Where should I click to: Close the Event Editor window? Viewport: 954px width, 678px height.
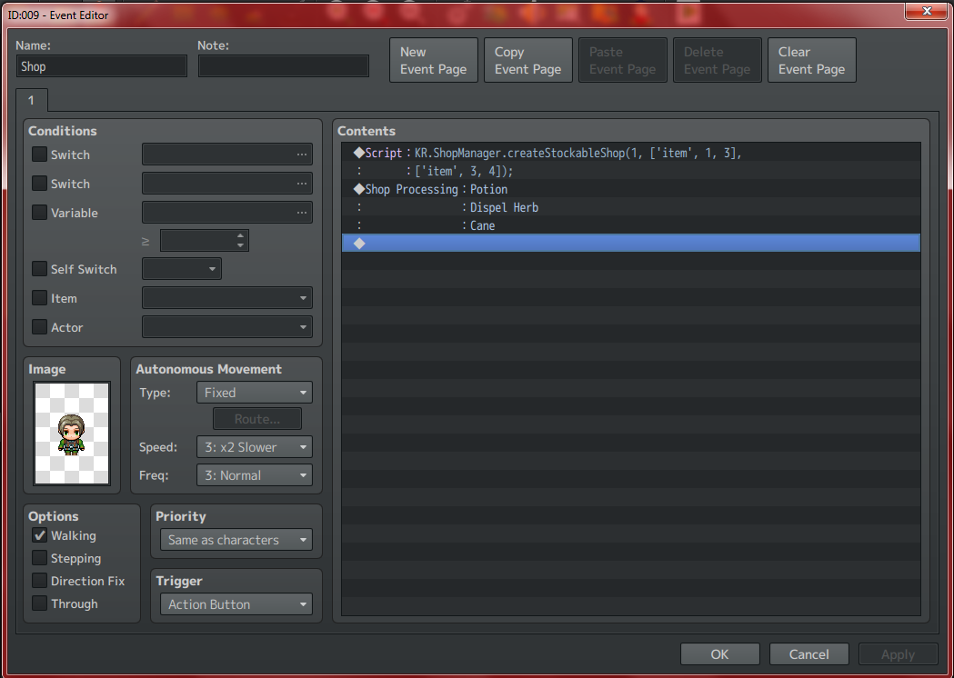[927, 11]
